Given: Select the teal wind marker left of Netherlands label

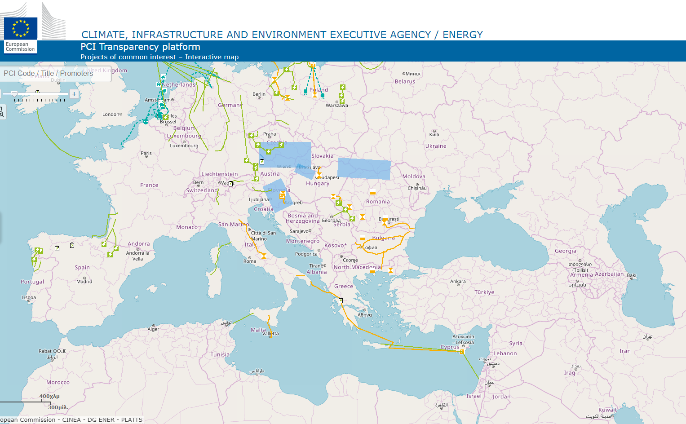Looking at the screenshot, I should coord(158,84).
